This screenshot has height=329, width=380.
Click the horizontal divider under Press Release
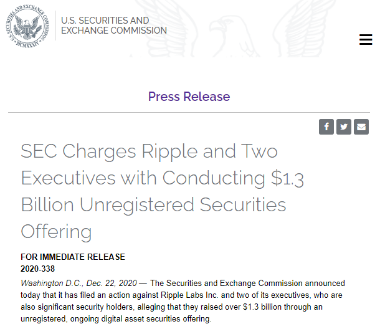point(189,113)
